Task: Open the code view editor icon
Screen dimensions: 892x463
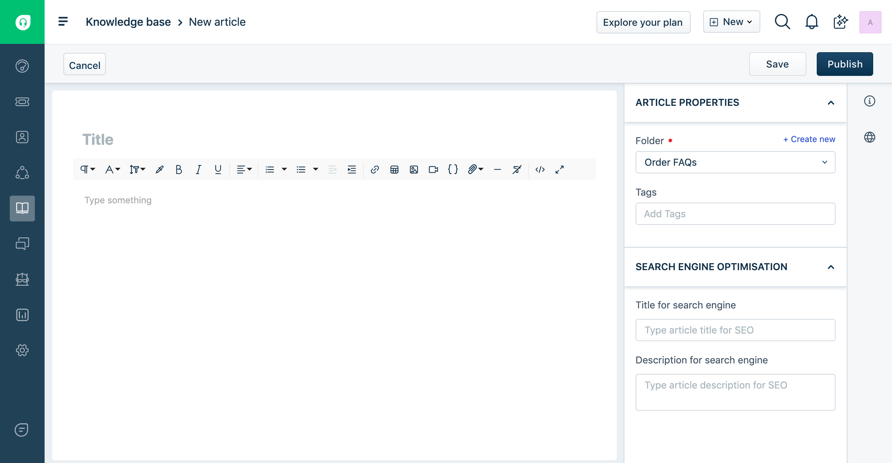Action: point(540,170)
